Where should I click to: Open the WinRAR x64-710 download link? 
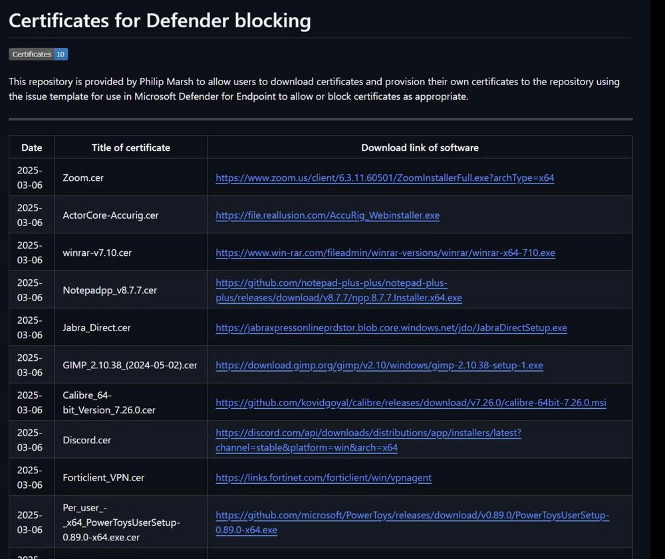(385, 253)
